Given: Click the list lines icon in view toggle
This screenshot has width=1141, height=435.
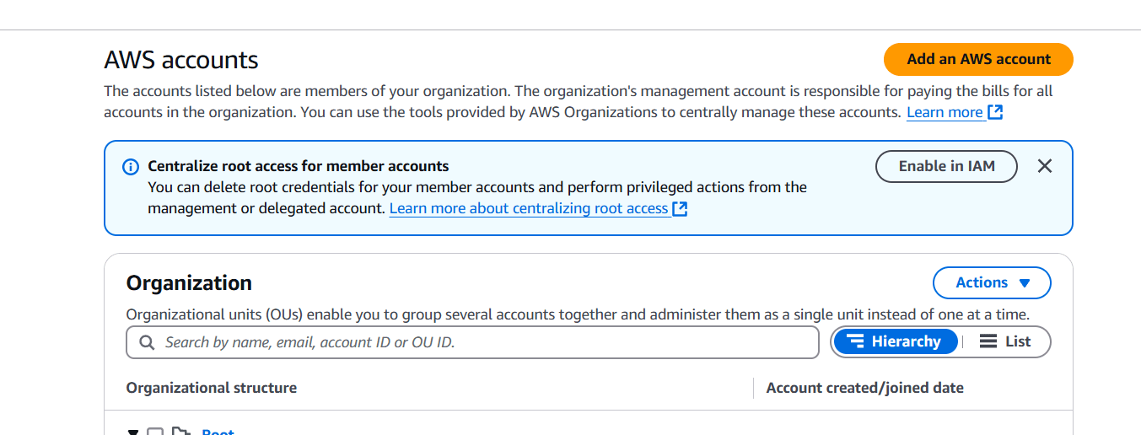Looking at the screenshot, I should 988,341.
